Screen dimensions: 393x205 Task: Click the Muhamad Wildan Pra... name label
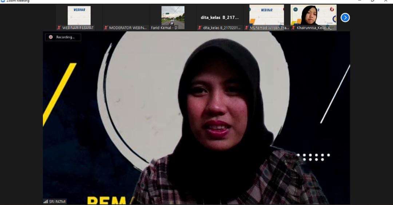(x=269, y=28)
